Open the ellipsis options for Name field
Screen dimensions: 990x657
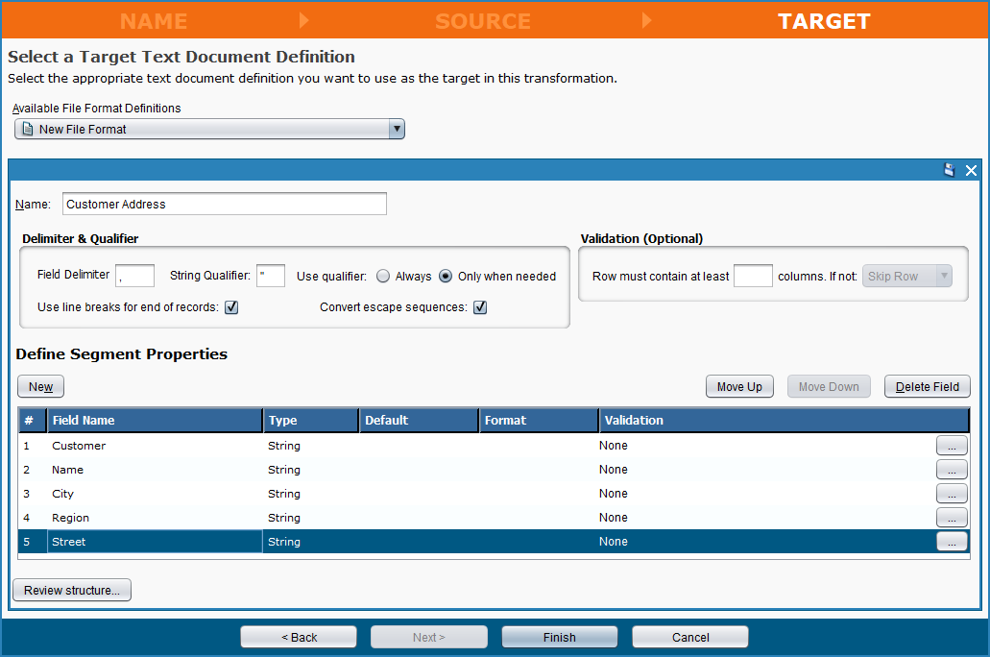(951, 470)
